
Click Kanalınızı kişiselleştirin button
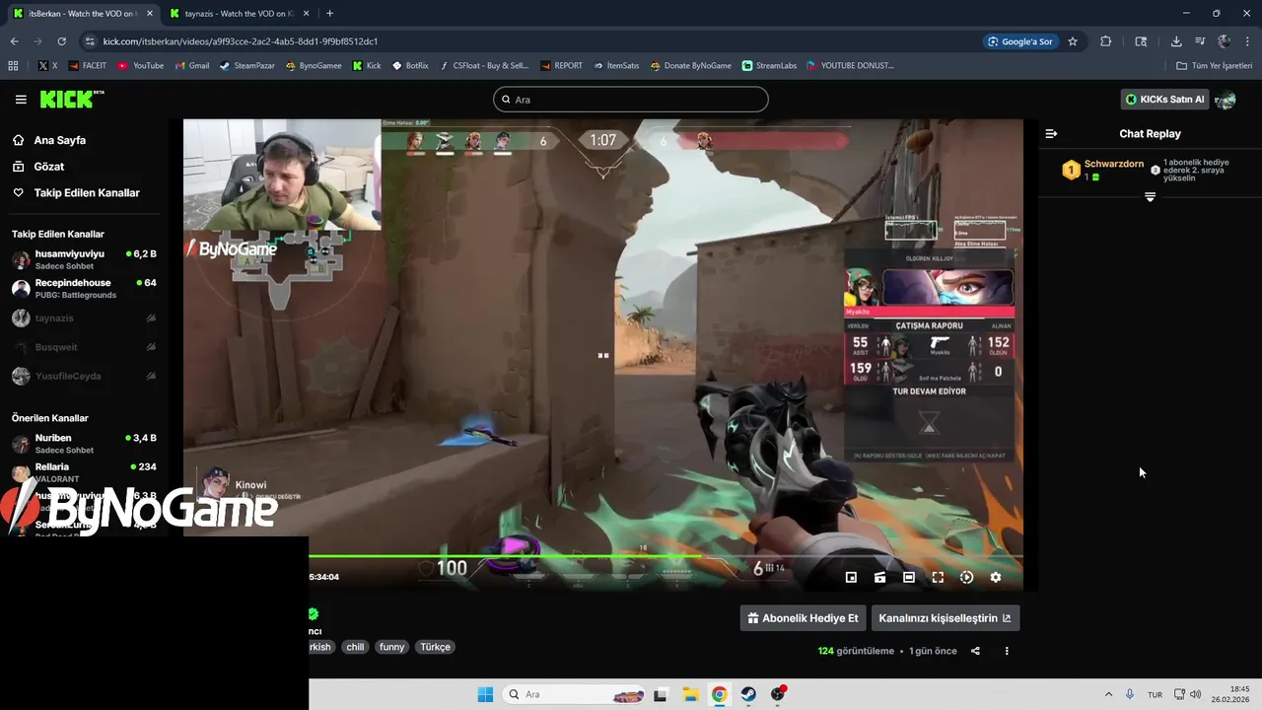(945, 618)
